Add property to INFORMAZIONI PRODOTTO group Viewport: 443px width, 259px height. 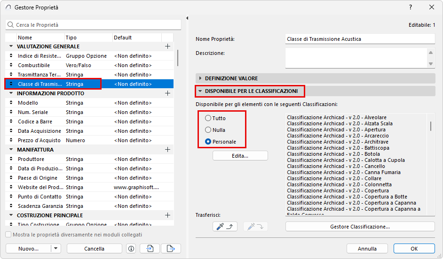167,93
